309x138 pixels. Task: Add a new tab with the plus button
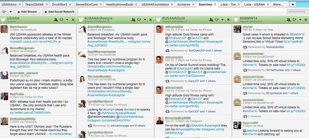(293, 4)
